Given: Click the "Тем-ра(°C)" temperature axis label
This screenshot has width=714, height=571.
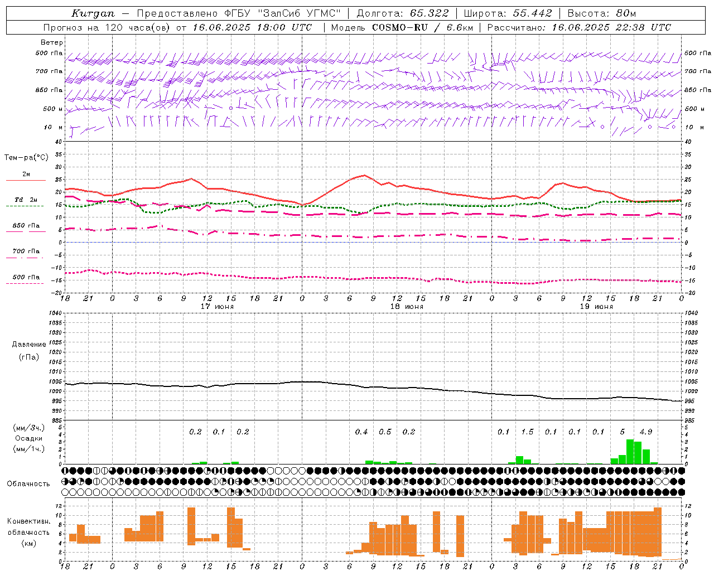Looking at the screenshot, I should (26, 158).
